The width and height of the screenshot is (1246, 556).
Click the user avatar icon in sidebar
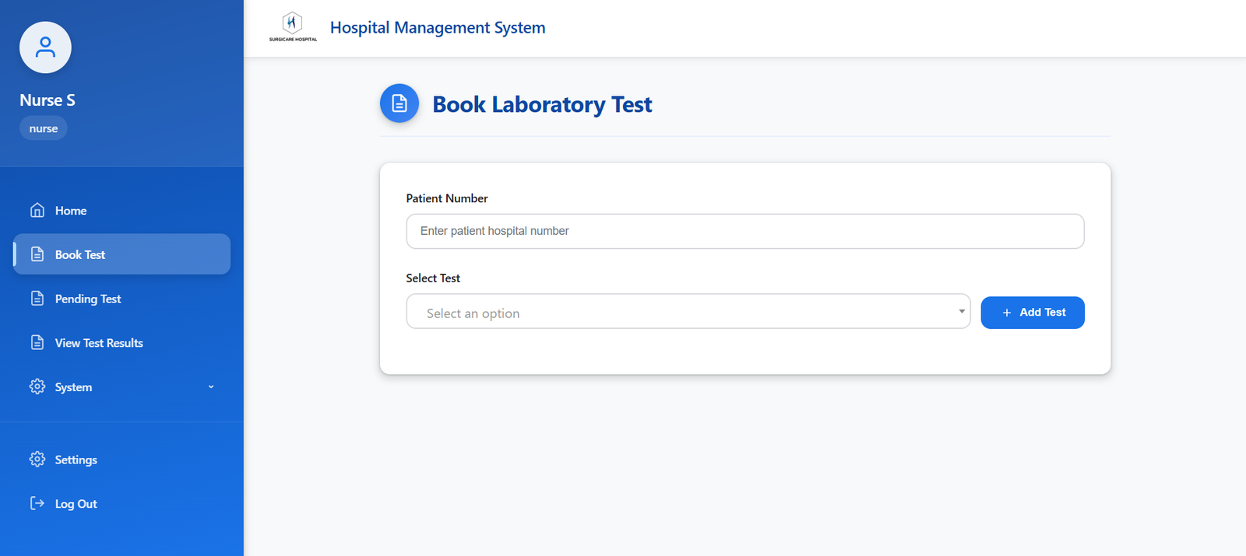45,47
